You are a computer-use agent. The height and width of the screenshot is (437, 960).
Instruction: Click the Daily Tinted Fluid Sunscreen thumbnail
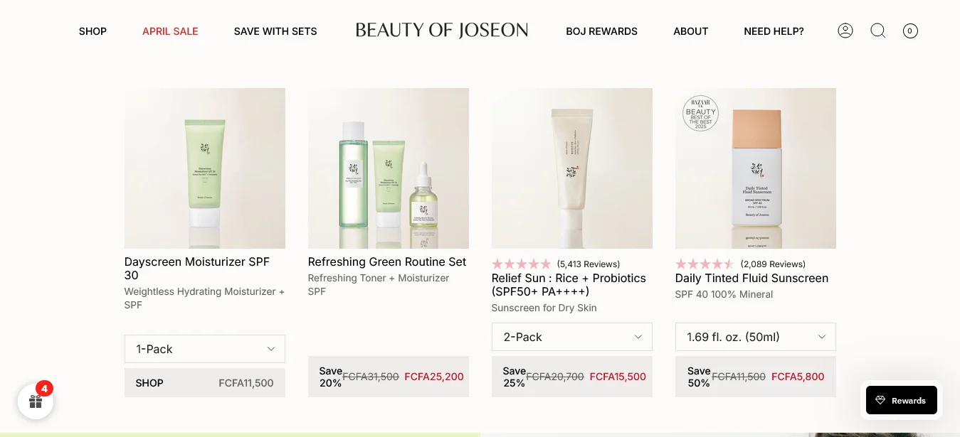tap(755, 168)
